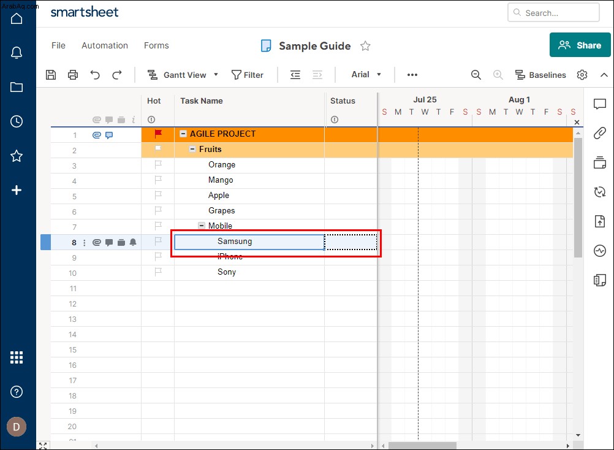Click in the Search field
The width and height of the screenshot is (614, 450).
pyautogui.click(x=553, y=13)
